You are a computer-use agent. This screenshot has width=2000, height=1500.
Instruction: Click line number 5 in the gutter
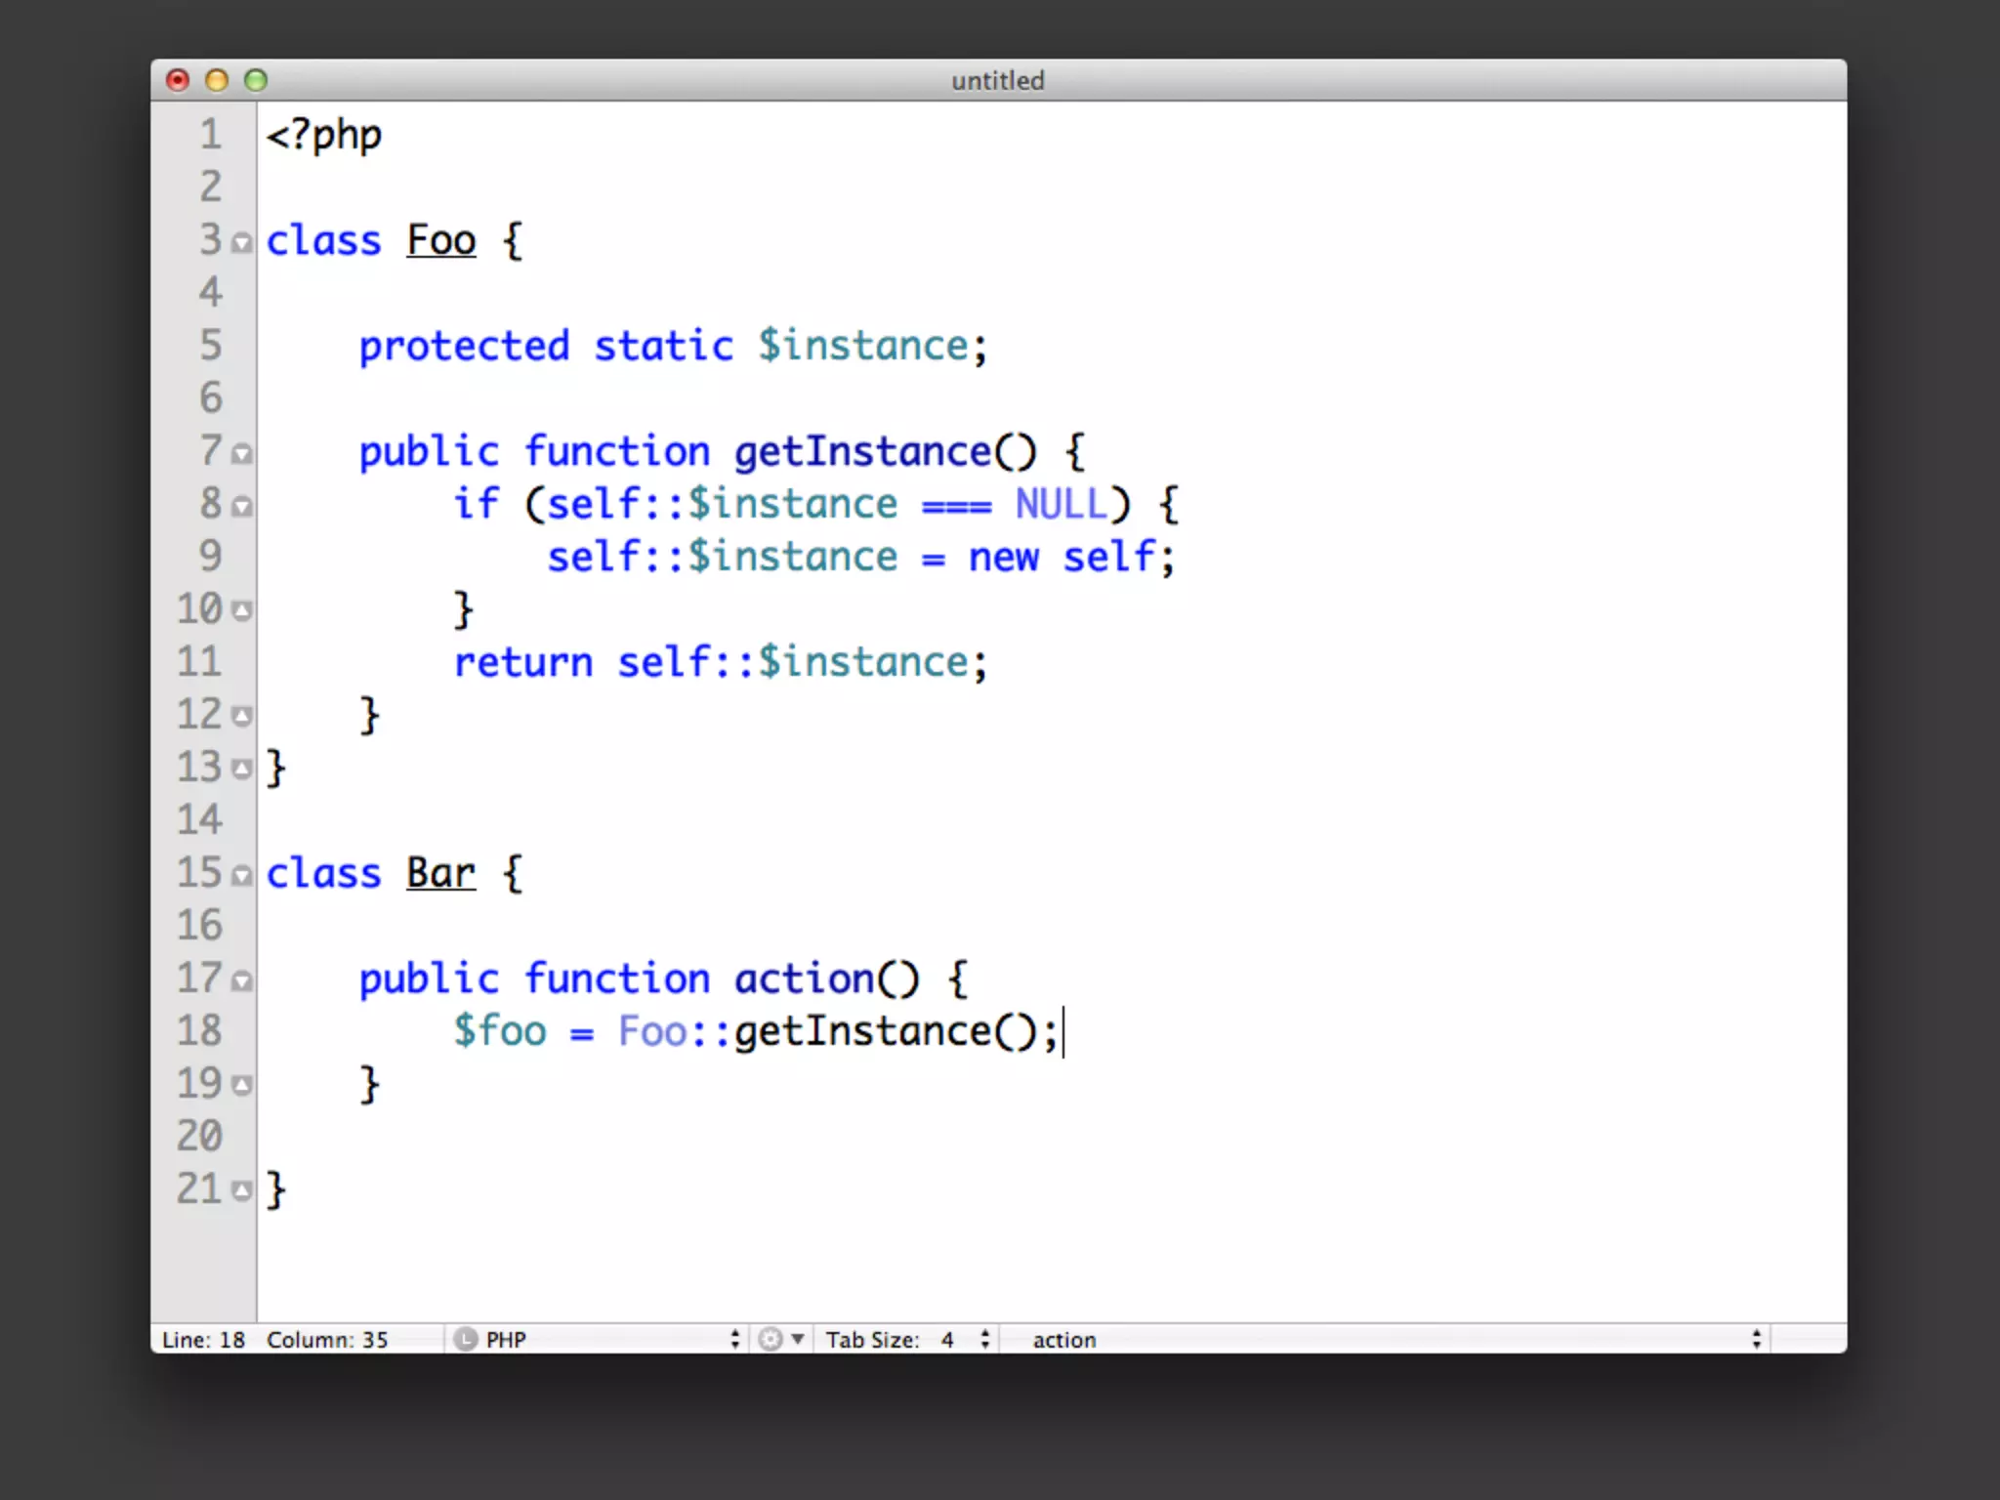point(211,346)
